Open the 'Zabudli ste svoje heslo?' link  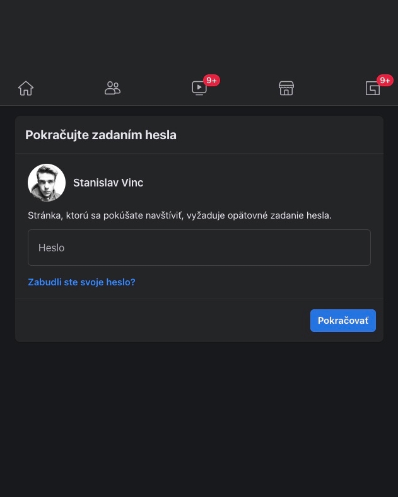pyautogui.click(x=81, y=282)
